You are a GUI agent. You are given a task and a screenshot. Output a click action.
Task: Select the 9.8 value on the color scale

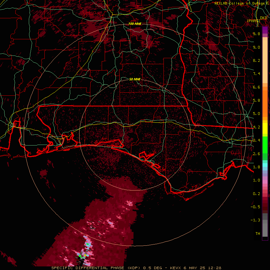coord(256,34)
